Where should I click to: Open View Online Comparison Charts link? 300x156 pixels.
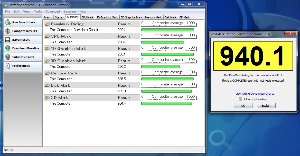[255, 94]
